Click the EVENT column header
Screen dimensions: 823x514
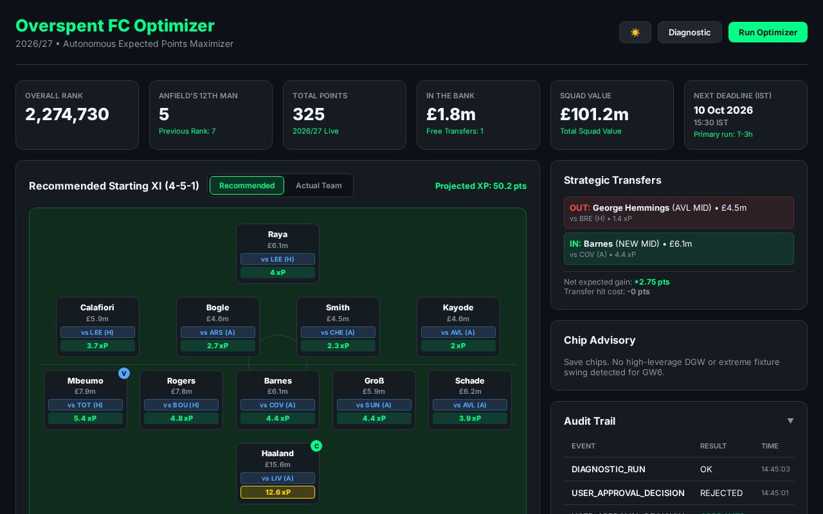click(583, 446)
